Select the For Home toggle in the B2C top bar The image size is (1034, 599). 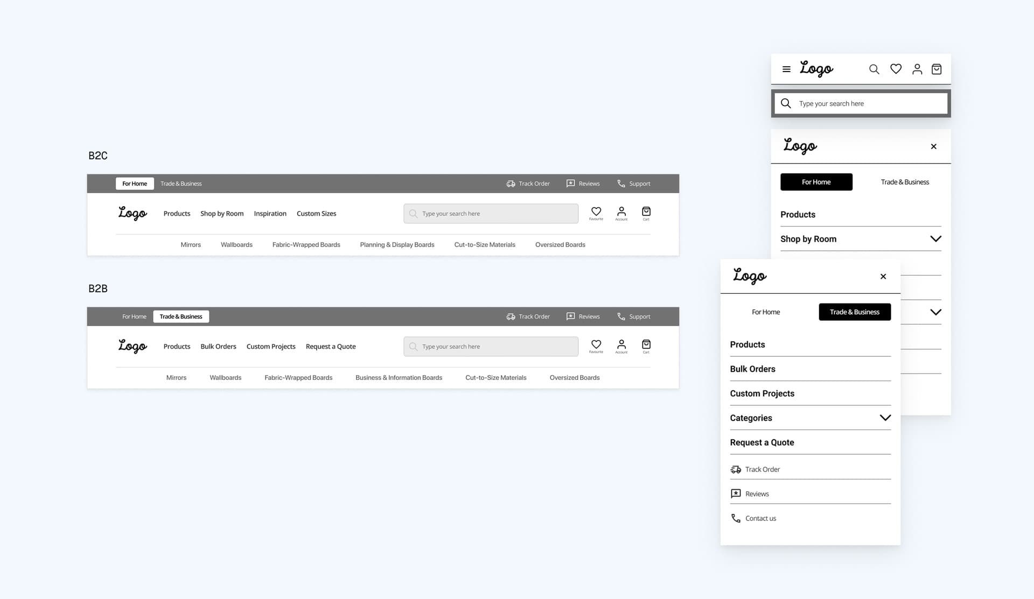pyautogui.click(x=135, y=184)
